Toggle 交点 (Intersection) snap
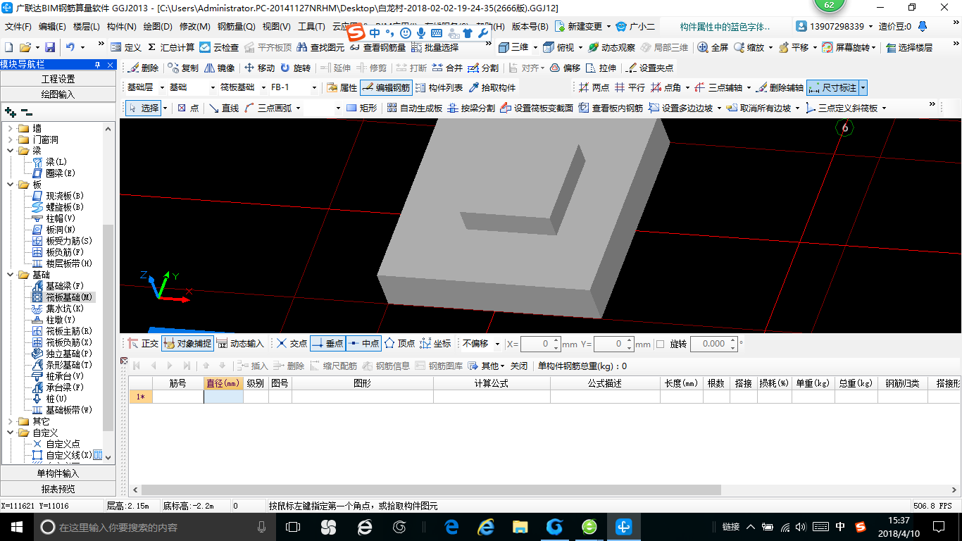The width and height of the screenshot is (962, 541). click(292, 344)
